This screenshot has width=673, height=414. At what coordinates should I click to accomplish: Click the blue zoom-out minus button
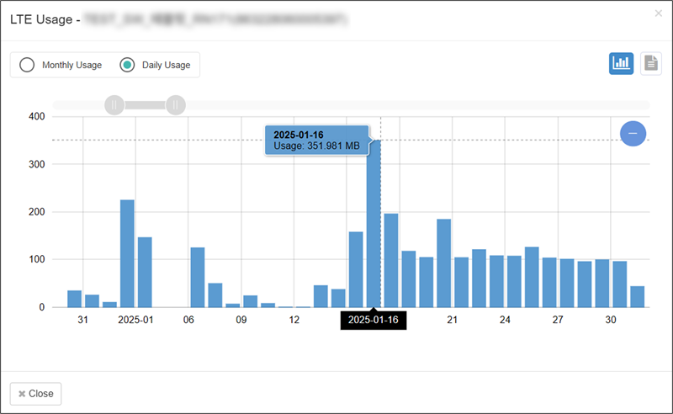(633, 133)
